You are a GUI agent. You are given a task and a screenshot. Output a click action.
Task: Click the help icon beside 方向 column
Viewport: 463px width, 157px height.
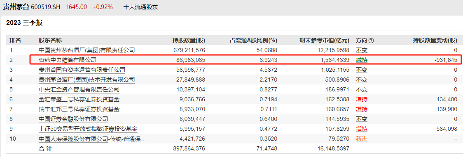372,41
